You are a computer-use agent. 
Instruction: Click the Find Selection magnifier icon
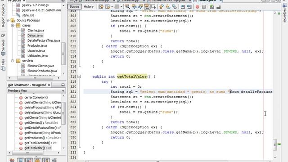pyautogui.click(x=127, y=7)
